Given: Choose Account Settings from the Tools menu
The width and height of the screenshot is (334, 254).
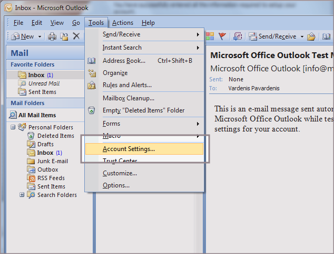Looking at the screenshot, I should tap(129, 149).
